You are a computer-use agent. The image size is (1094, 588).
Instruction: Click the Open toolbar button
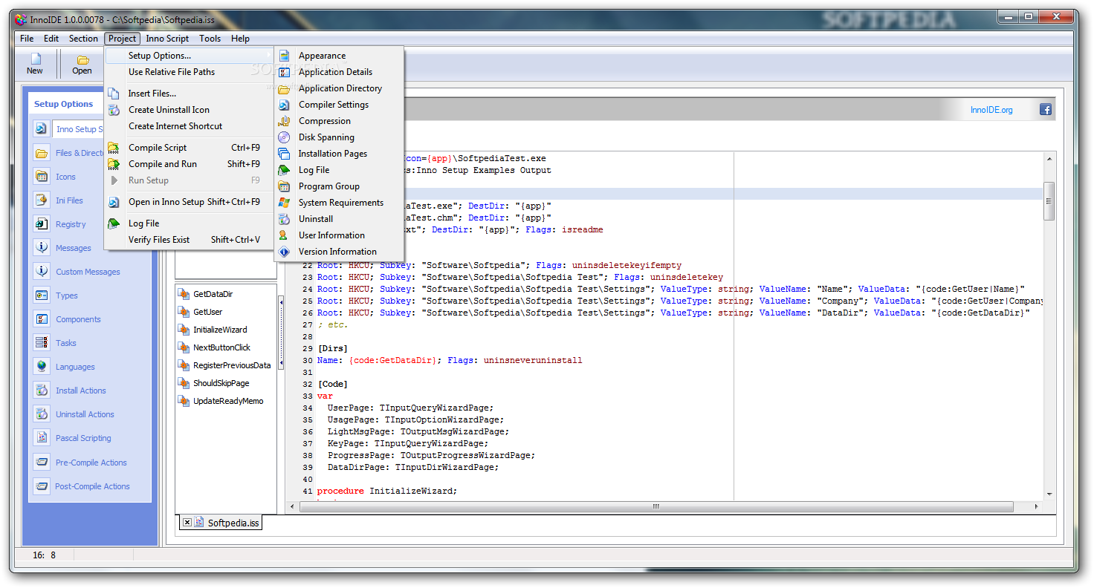82,64
